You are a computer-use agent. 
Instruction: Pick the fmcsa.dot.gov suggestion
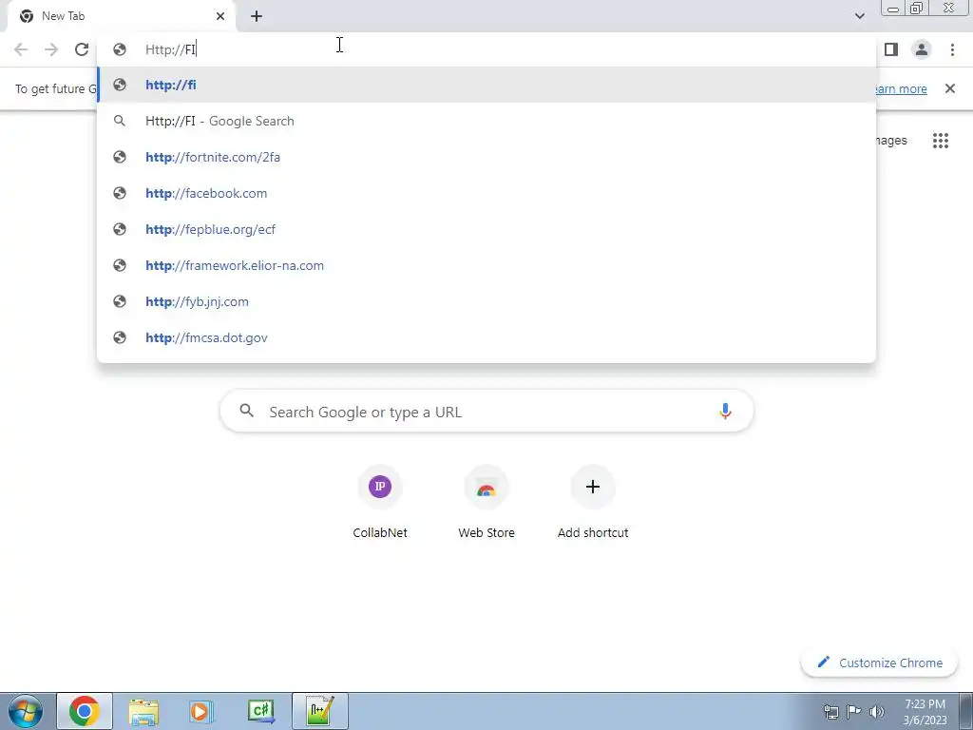point(486,337)
